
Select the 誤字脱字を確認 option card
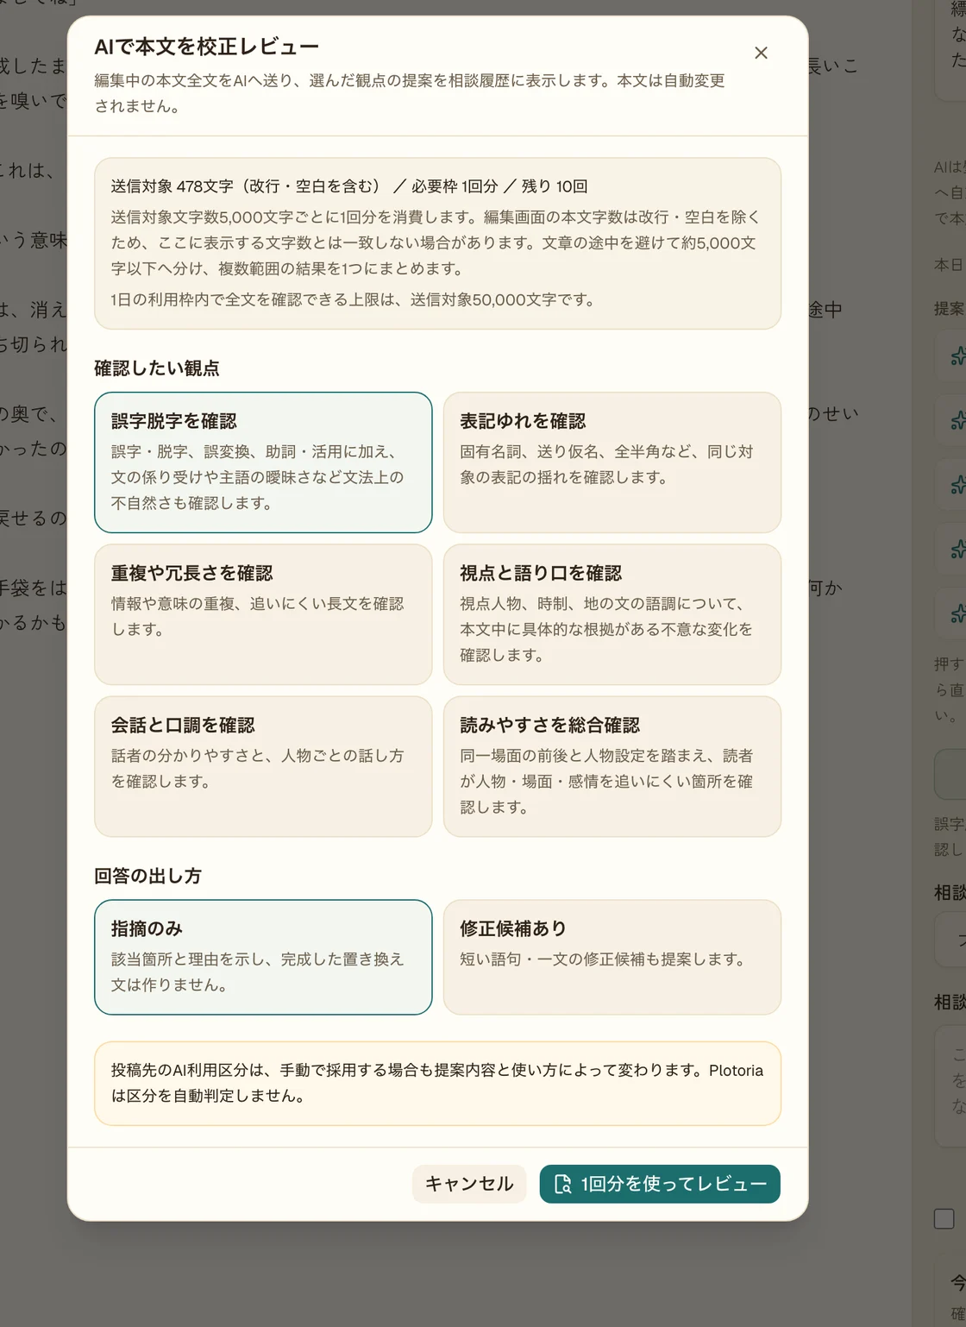click(263, 462)
